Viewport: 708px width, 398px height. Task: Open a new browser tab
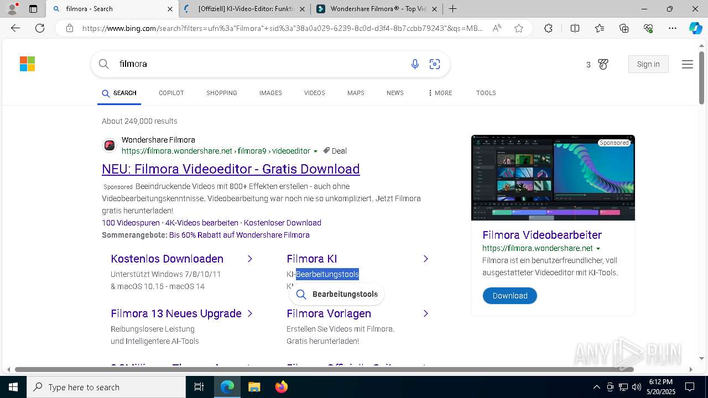pyautogui.click(x=452, y=9)
